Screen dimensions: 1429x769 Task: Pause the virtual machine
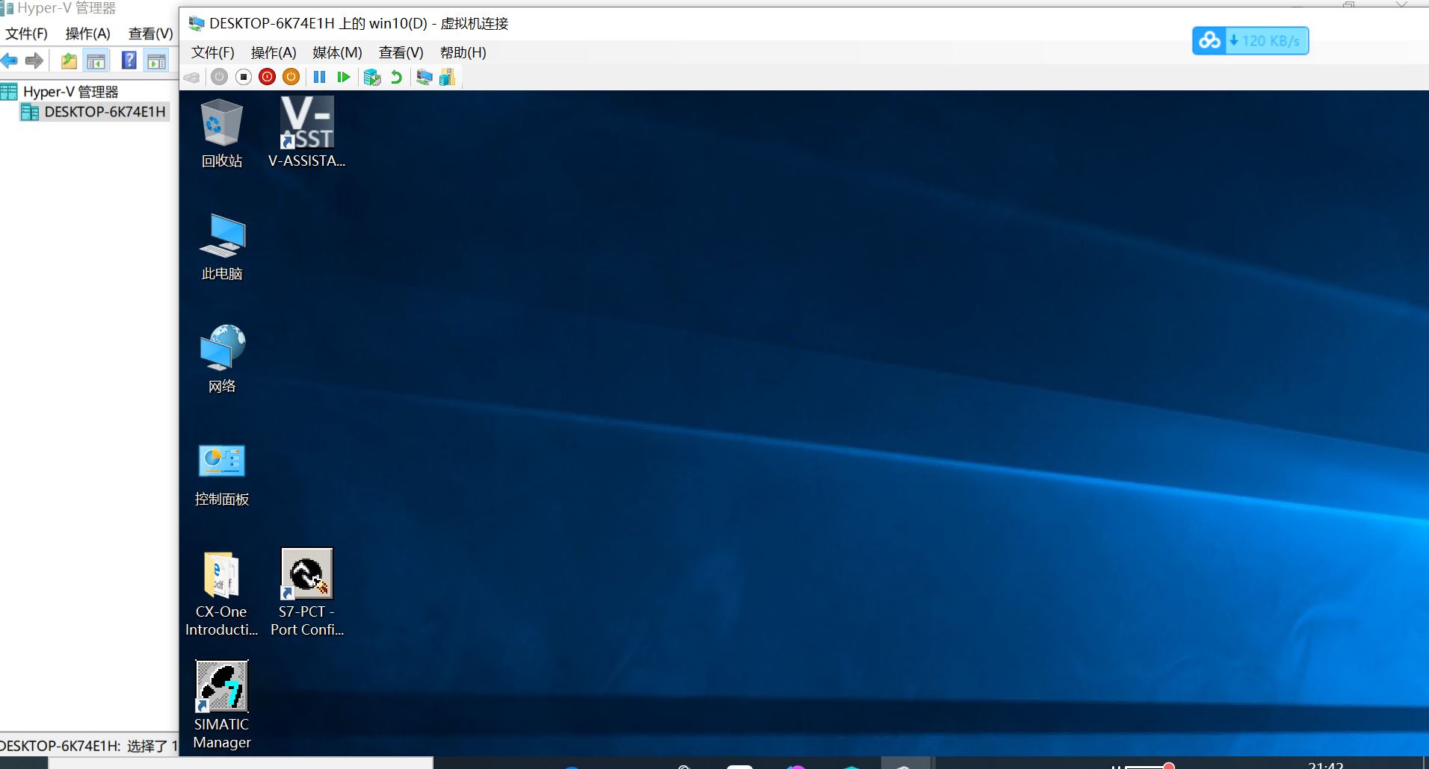(x=319, y=77)
